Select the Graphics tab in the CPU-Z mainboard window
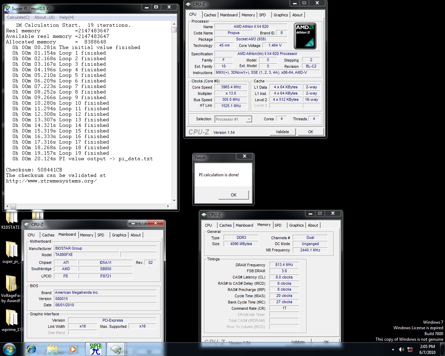The width and height of the screenshot is (445, 356). click(x=119, y=235)
